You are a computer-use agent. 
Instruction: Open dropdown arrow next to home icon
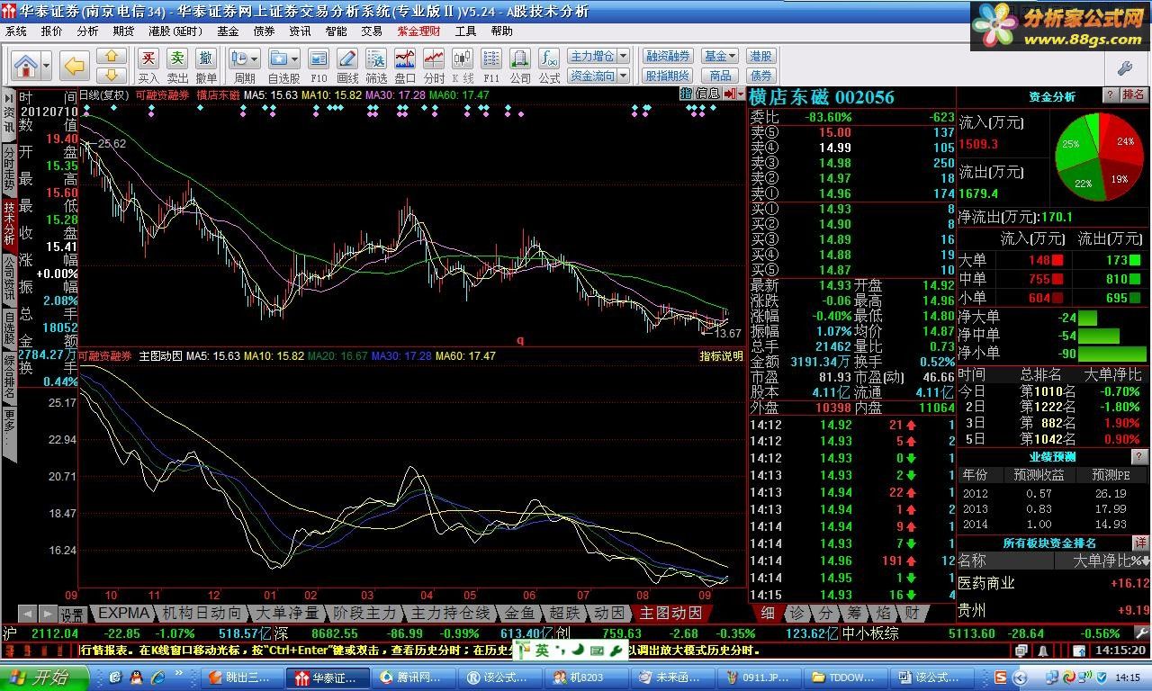45,65
